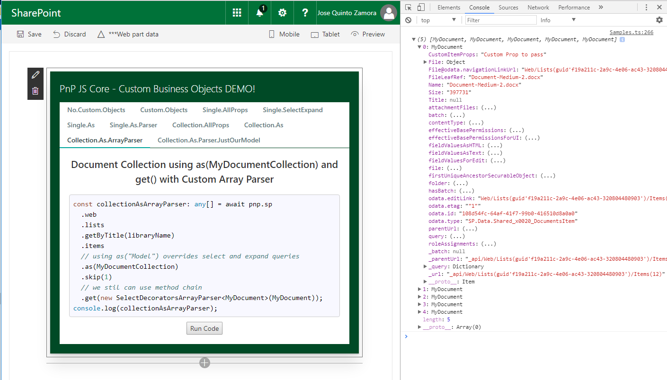667x380 pixels.
Task: Focus the console Filter field
Action: (x=501, y=20)
